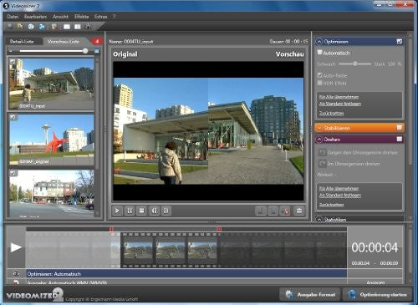This screenshot has height=305, width=418.
Task: Click the second red timeline marker
Action: tap(219, 229)
